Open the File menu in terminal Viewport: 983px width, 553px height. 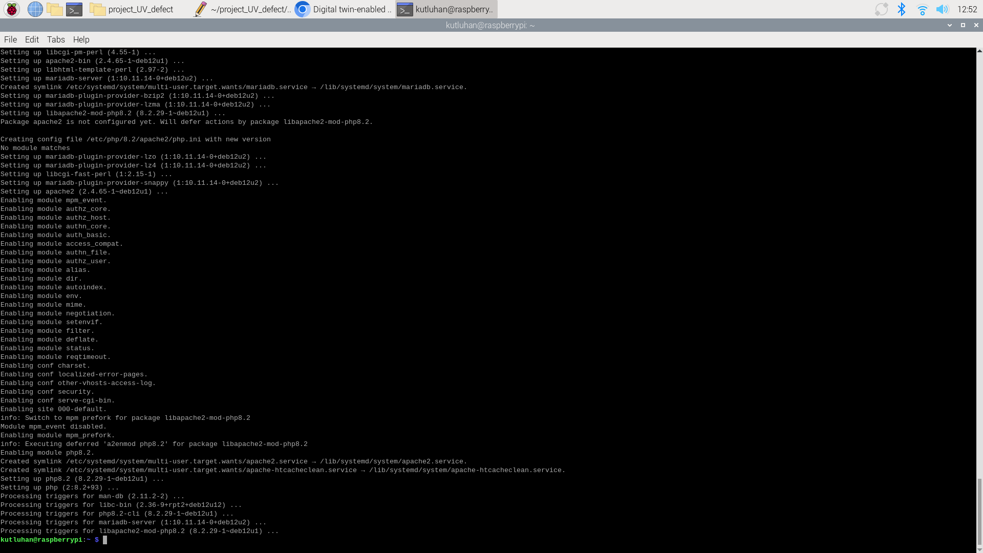tap(10, 39)
